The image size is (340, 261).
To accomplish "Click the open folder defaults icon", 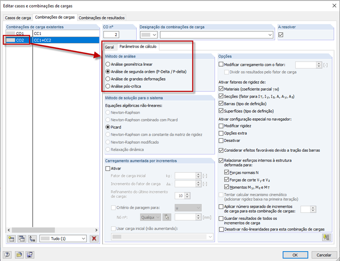I will pos(19,254).
